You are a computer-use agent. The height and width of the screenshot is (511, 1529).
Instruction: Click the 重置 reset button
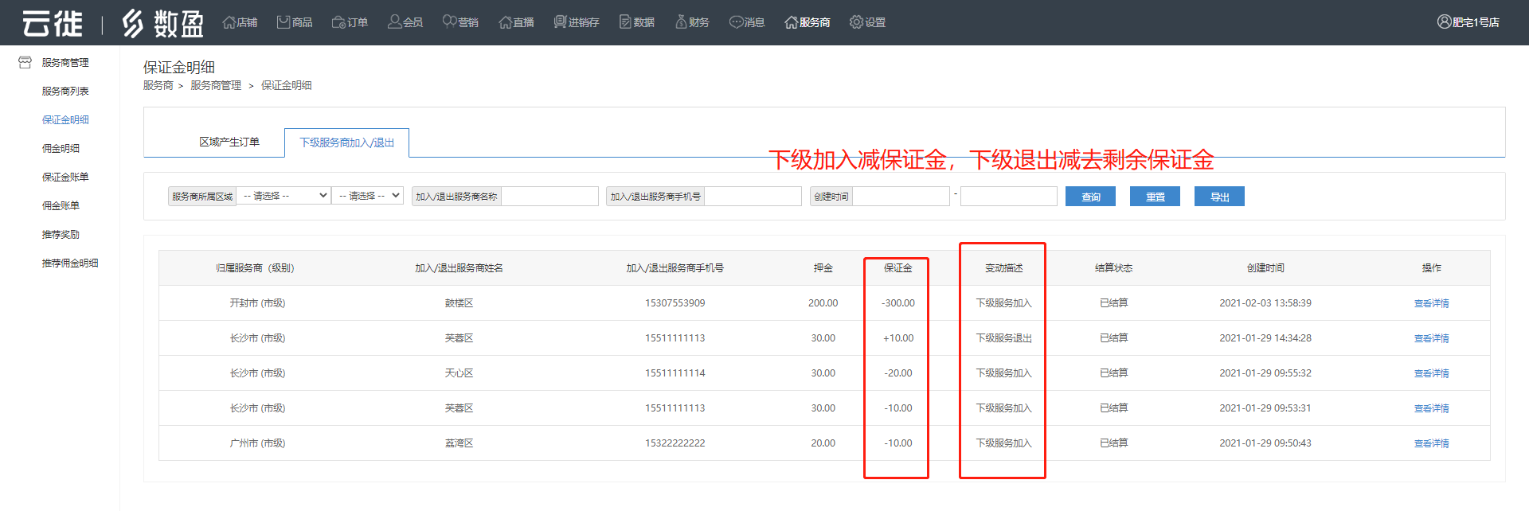(1155, 197)
